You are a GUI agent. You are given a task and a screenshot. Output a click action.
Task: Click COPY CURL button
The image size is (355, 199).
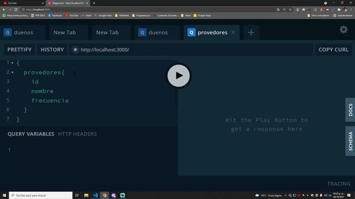point(333,50)
